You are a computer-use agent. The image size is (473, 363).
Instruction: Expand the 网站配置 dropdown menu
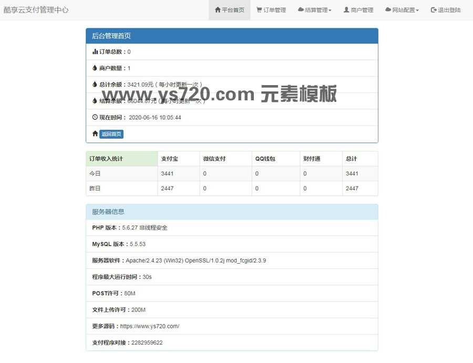402,10
